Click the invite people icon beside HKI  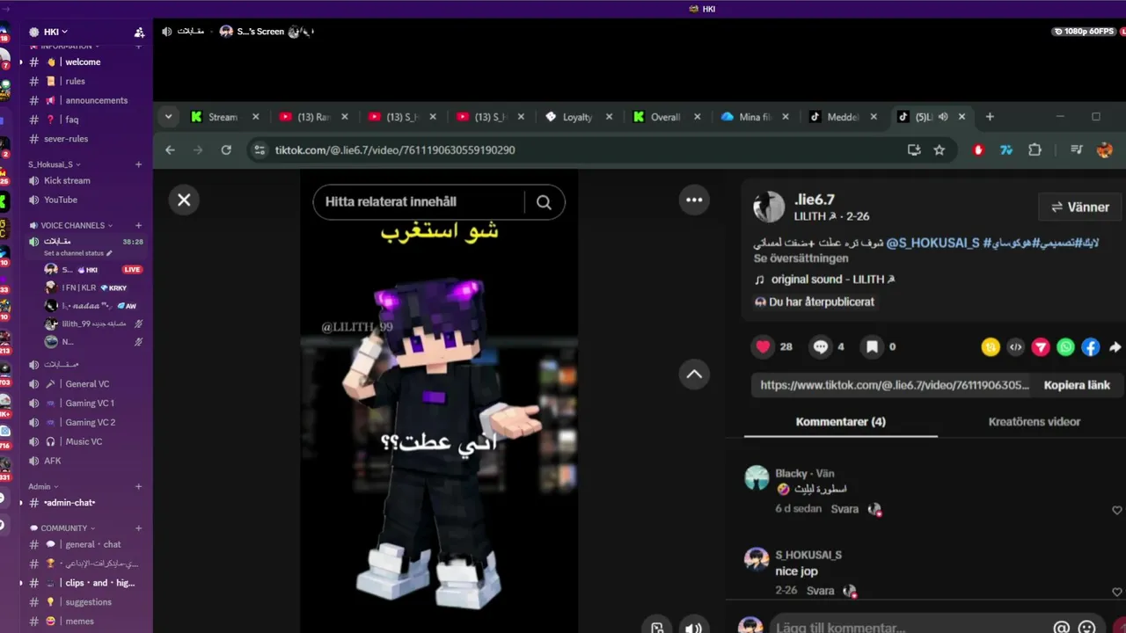coord(139,32)
